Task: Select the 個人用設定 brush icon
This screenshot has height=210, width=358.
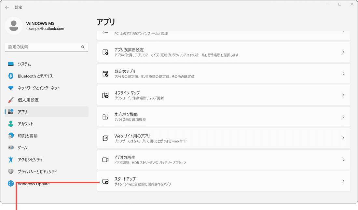Action: (9, 100)
